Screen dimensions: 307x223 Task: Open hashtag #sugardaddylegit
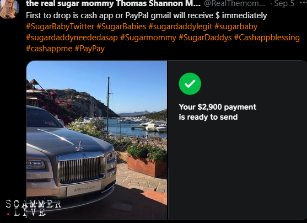pyautogui.click(x=180, y=26)
